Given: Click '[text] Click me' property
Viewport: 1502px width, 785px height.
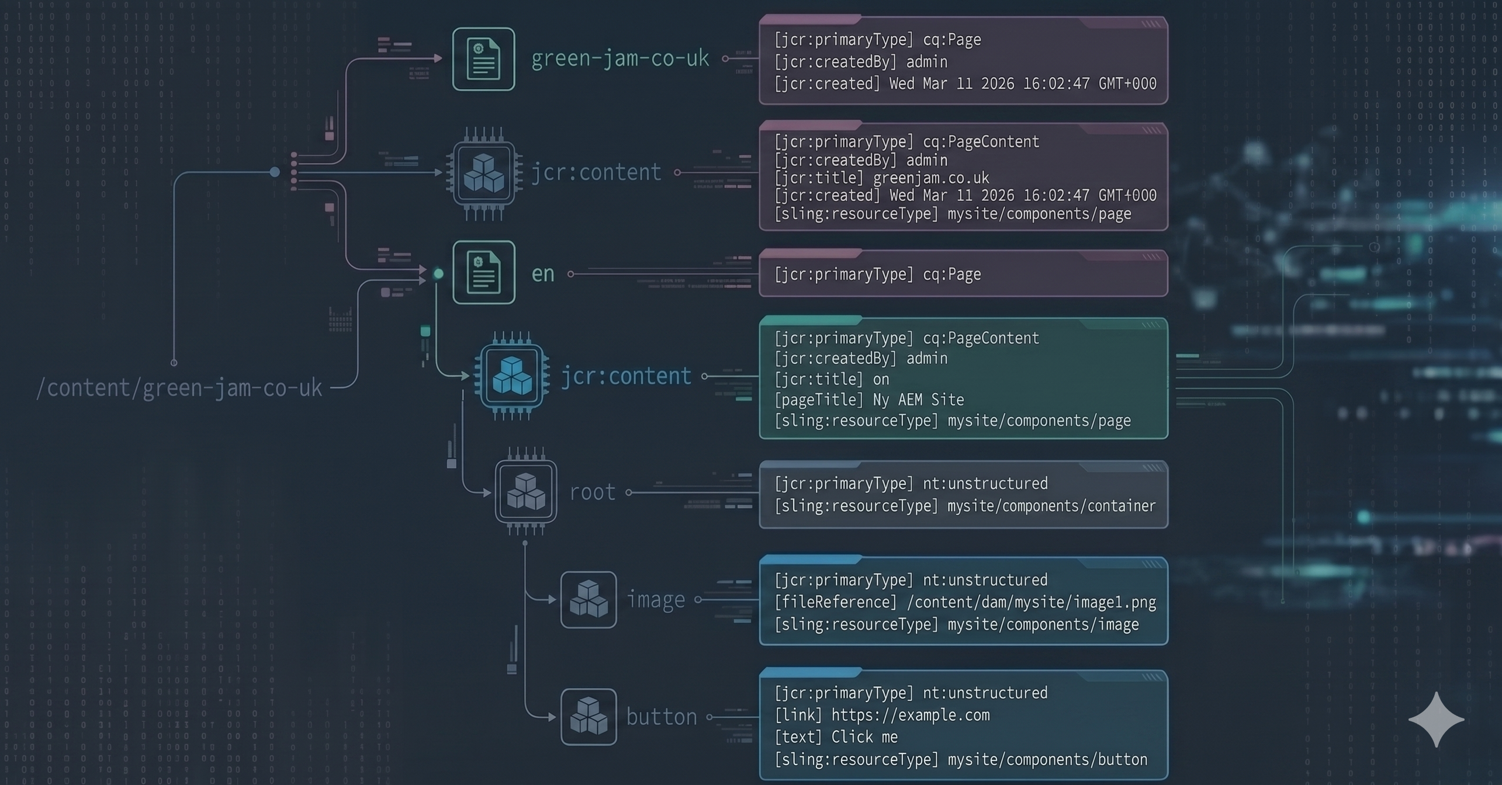Looking at the screenshot, I should point(836,737).
